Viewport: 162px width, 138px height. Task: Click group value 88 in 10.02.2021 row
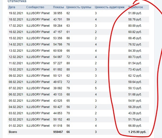(68, 69)
